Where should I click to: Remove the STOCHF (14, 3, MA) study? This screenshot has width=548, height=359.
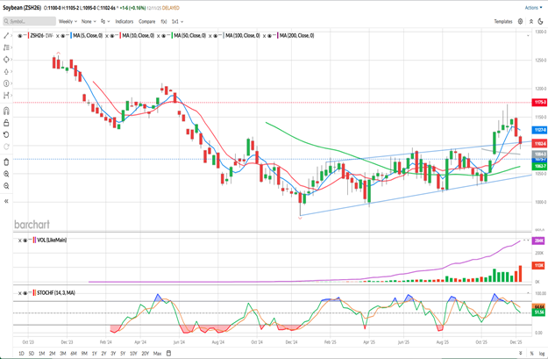tap(20, 293)
